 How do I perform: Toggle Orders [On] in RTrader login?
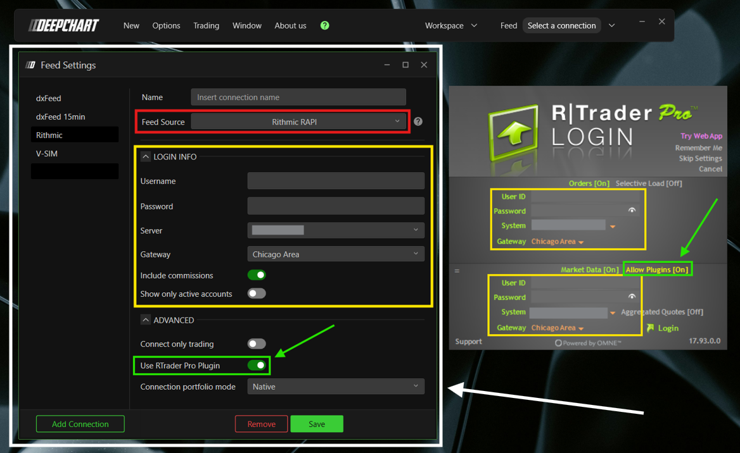[589, 183]
